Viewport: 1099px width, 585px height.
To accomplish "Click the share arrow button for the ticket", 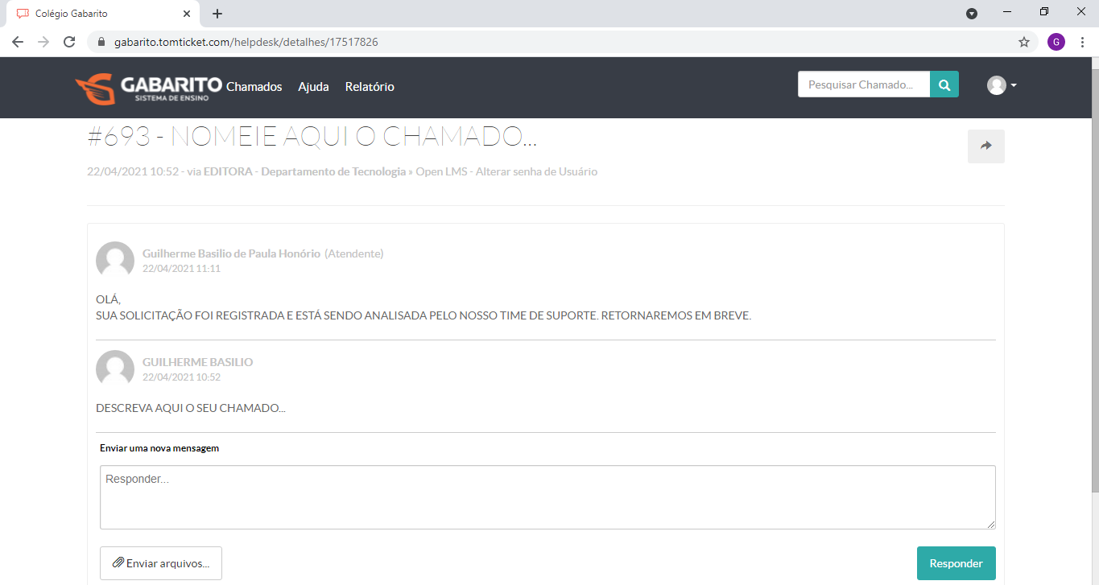I will (x=986, y=146).
